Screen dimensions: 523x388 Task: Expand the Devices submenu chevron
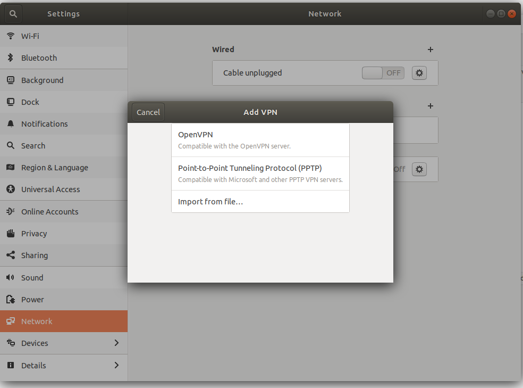click(116, 343)
